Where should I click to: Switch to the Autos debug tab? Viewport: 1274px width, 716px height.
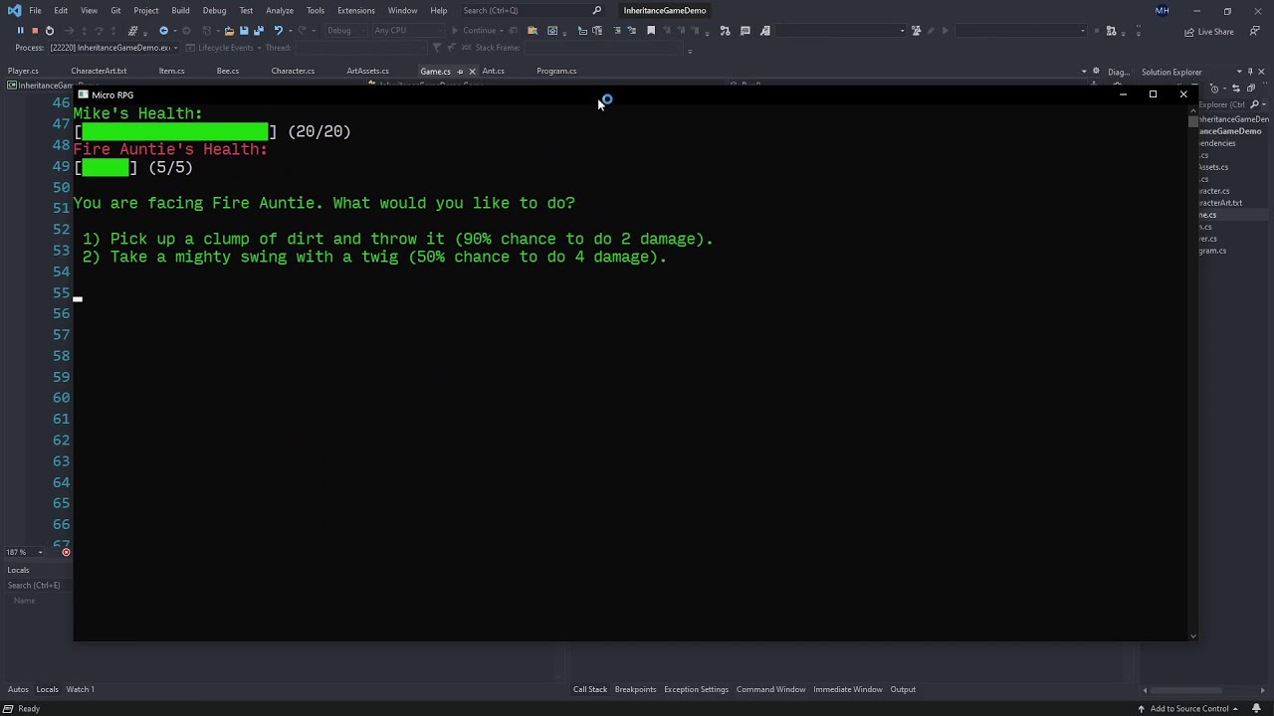coord(18,689)
